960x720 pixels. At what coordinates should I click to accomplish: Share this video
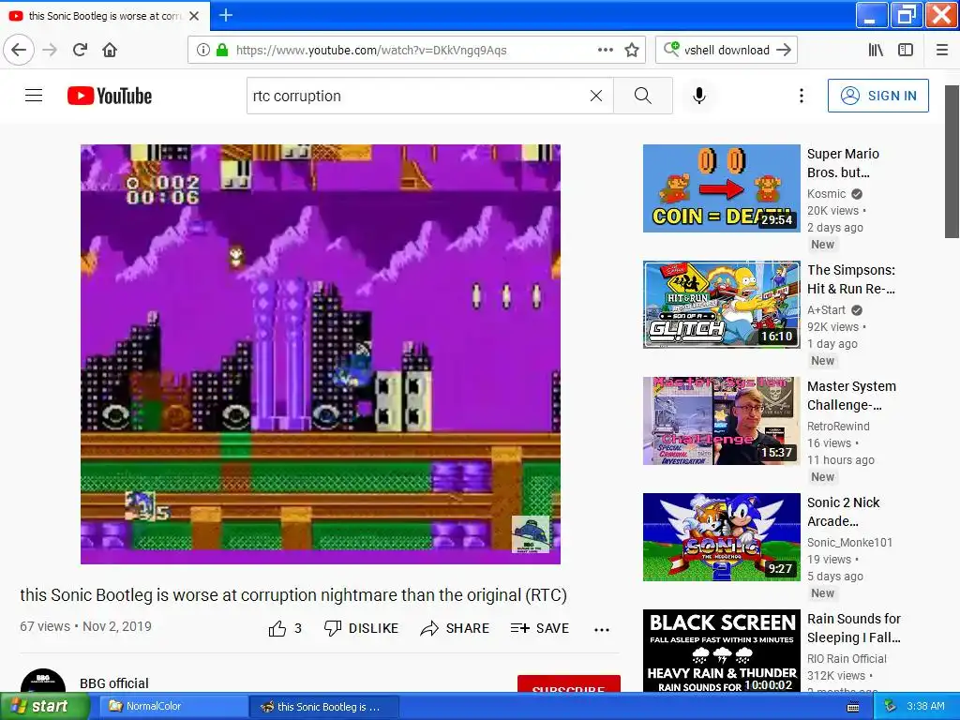tap(455, 628)
